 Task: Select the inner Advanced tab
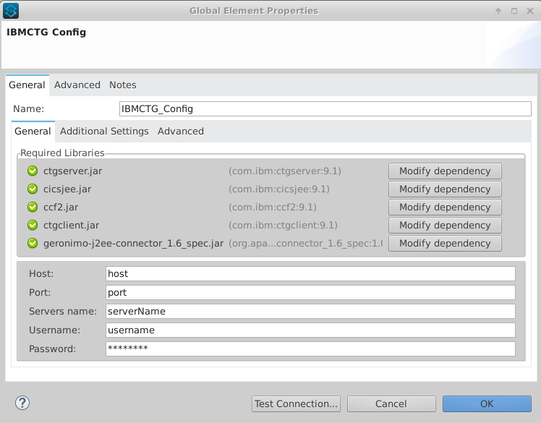pos(181,131)
